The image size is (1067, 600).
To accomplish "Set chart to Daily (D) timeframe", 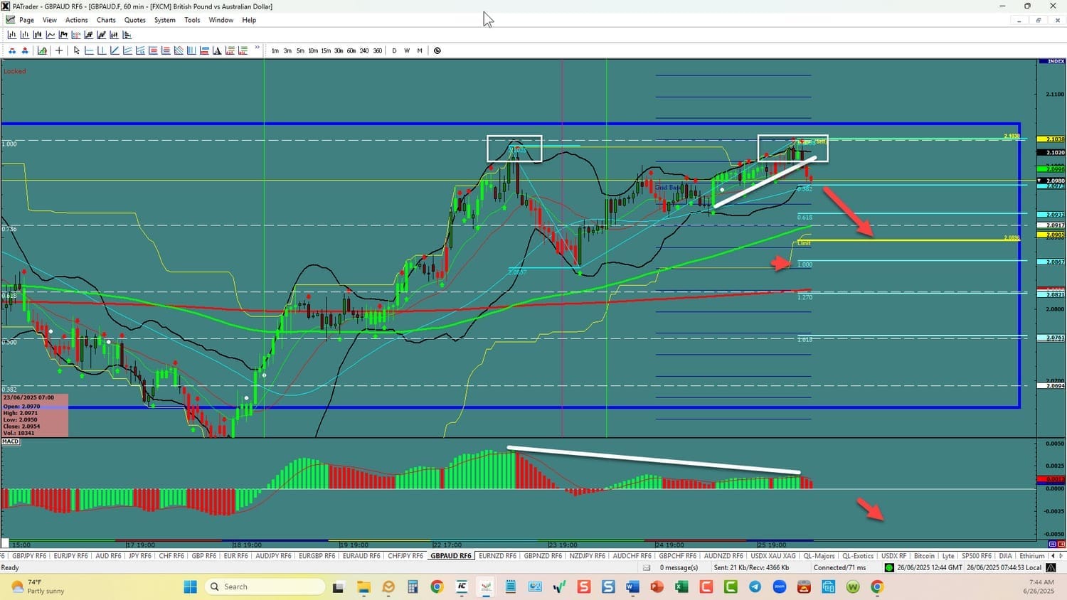I will click(394, 50).
